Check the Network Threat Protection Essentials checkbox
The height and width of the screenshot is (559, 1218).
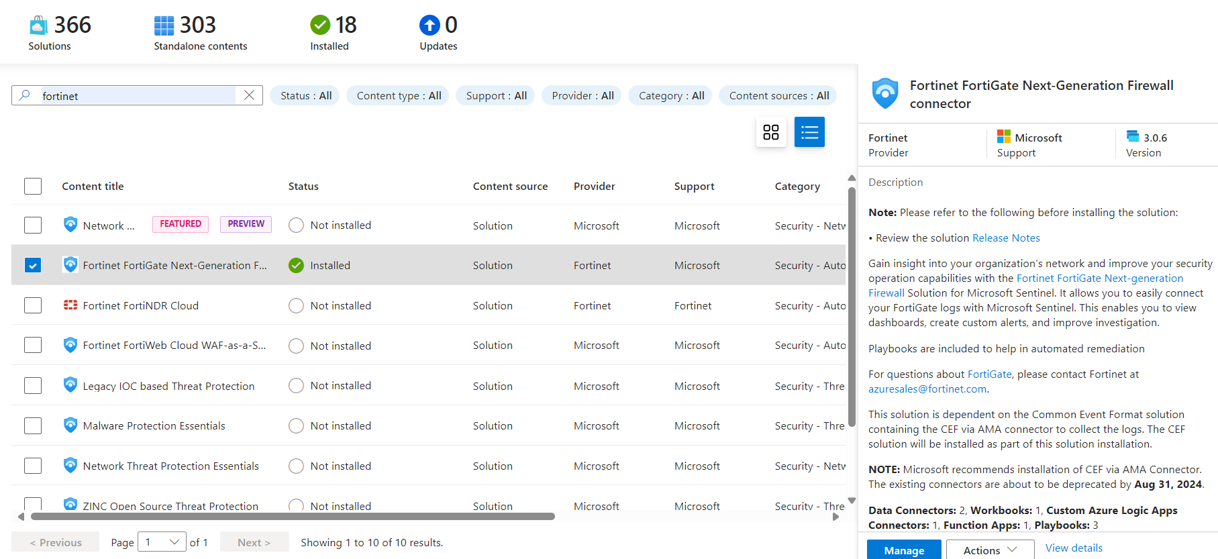[33, 465]
